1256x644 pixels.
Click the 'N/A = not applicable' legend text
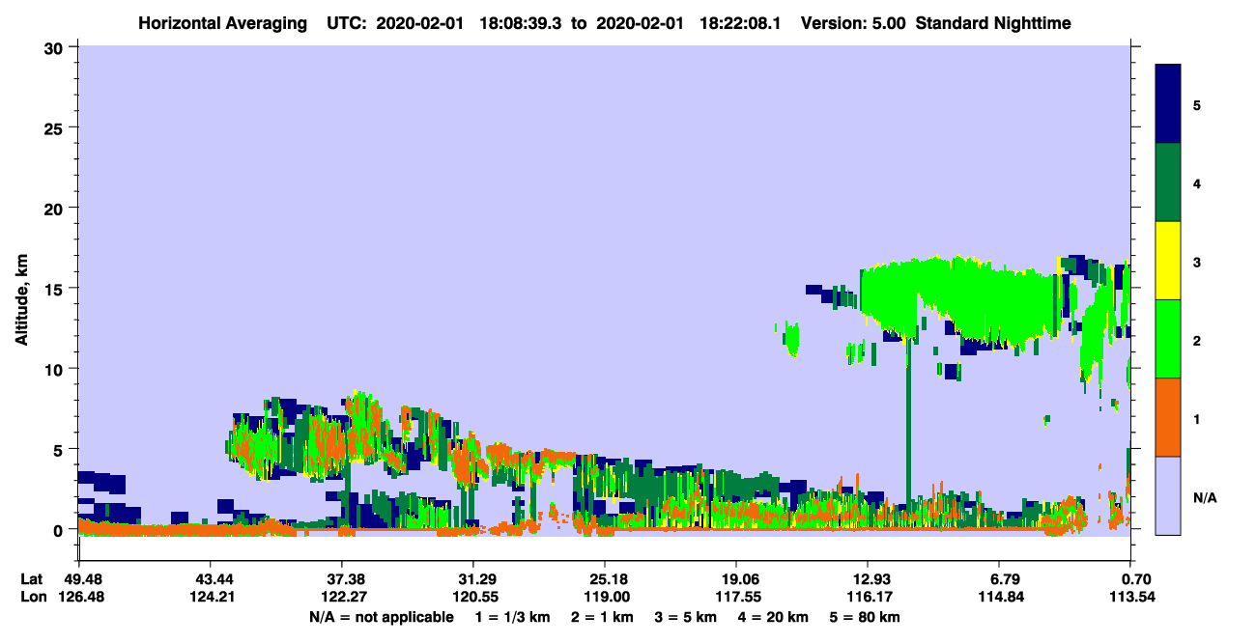[381, 617]
